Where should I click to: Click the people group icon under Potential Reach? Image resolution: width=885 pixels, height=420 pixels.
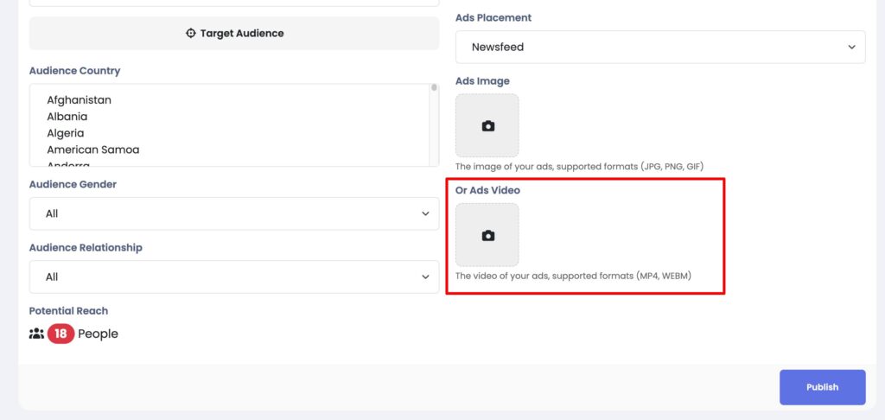click(x=36, y=334)
